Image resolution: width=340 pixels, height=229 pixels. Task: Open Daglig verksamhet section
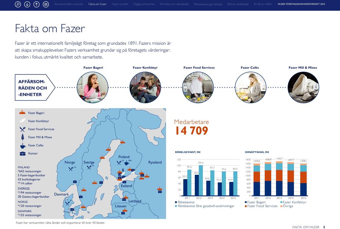[144, 4]
